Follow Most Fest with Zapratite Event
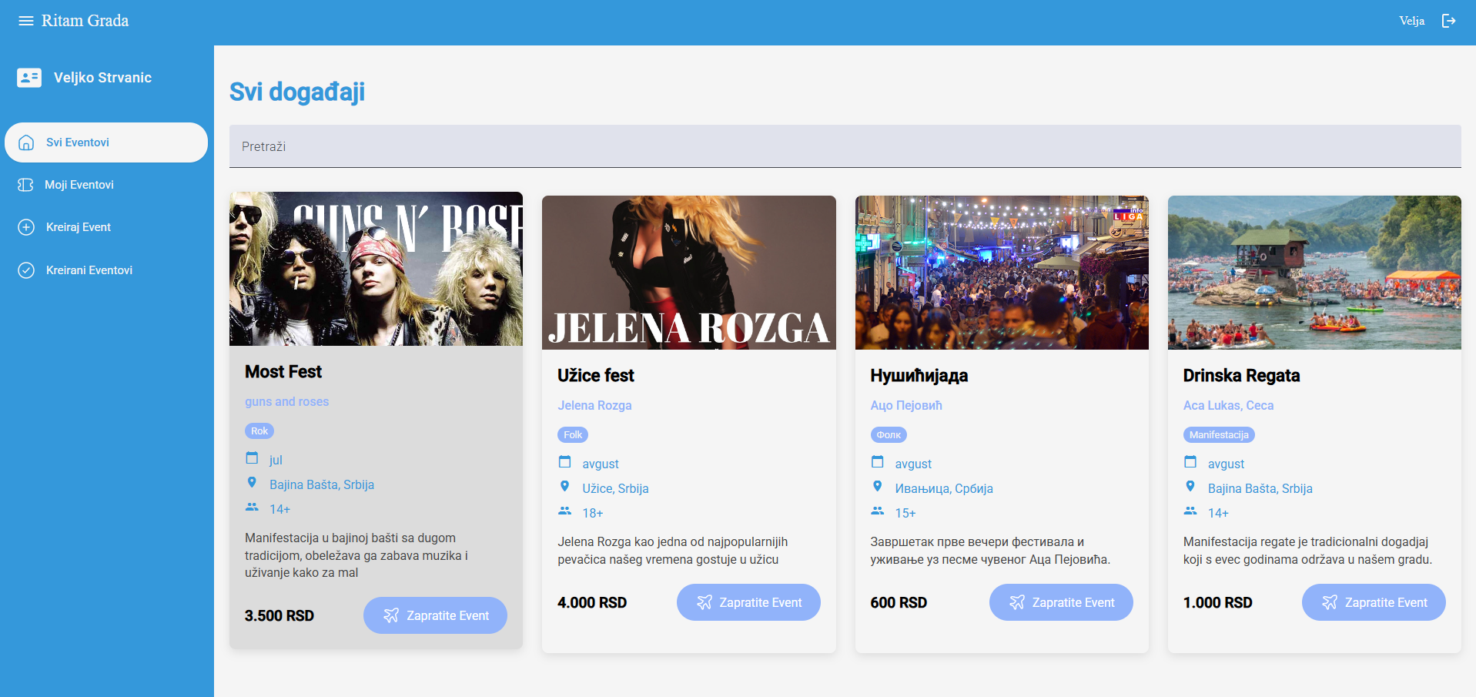 (435, 615)
